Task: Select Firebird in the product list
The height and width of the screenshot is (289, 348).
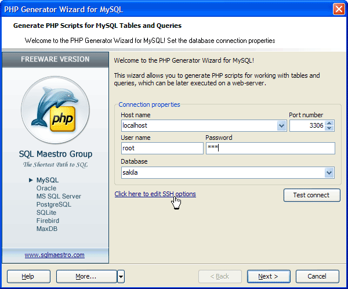Action: [48, 221]
